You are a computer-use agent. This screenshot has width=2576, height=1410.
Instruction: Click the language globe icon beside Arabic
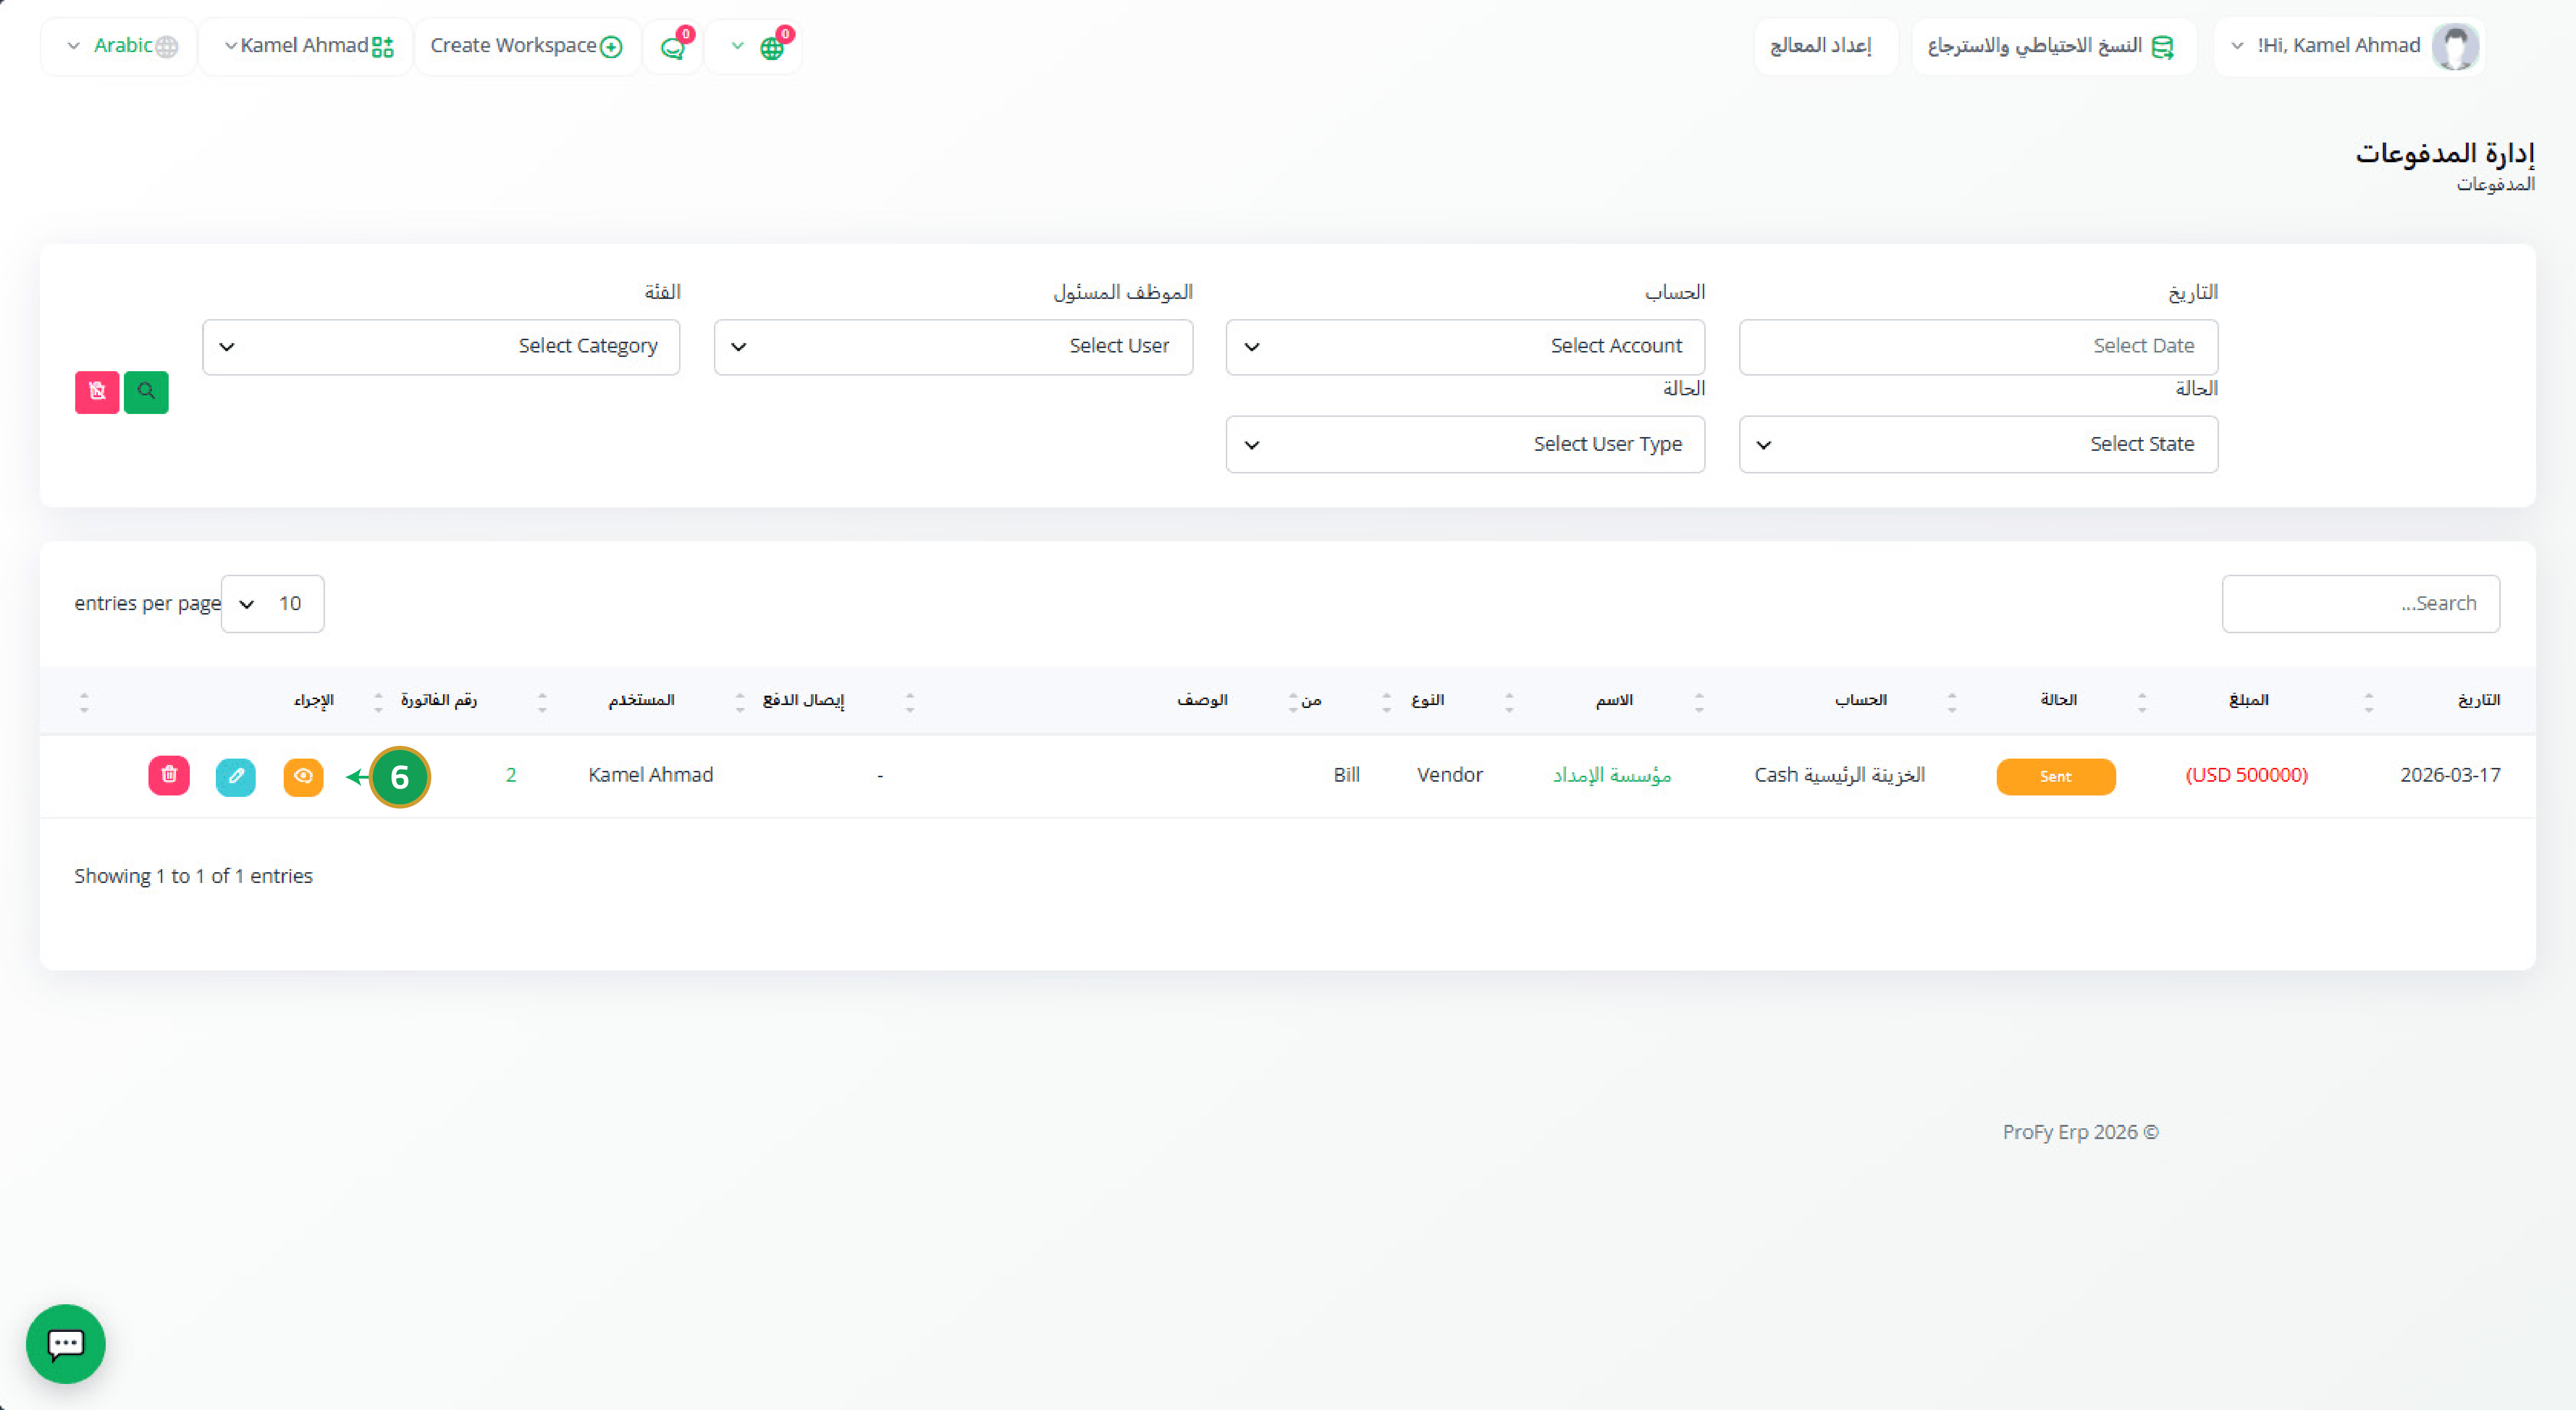[x=167, y=47]
